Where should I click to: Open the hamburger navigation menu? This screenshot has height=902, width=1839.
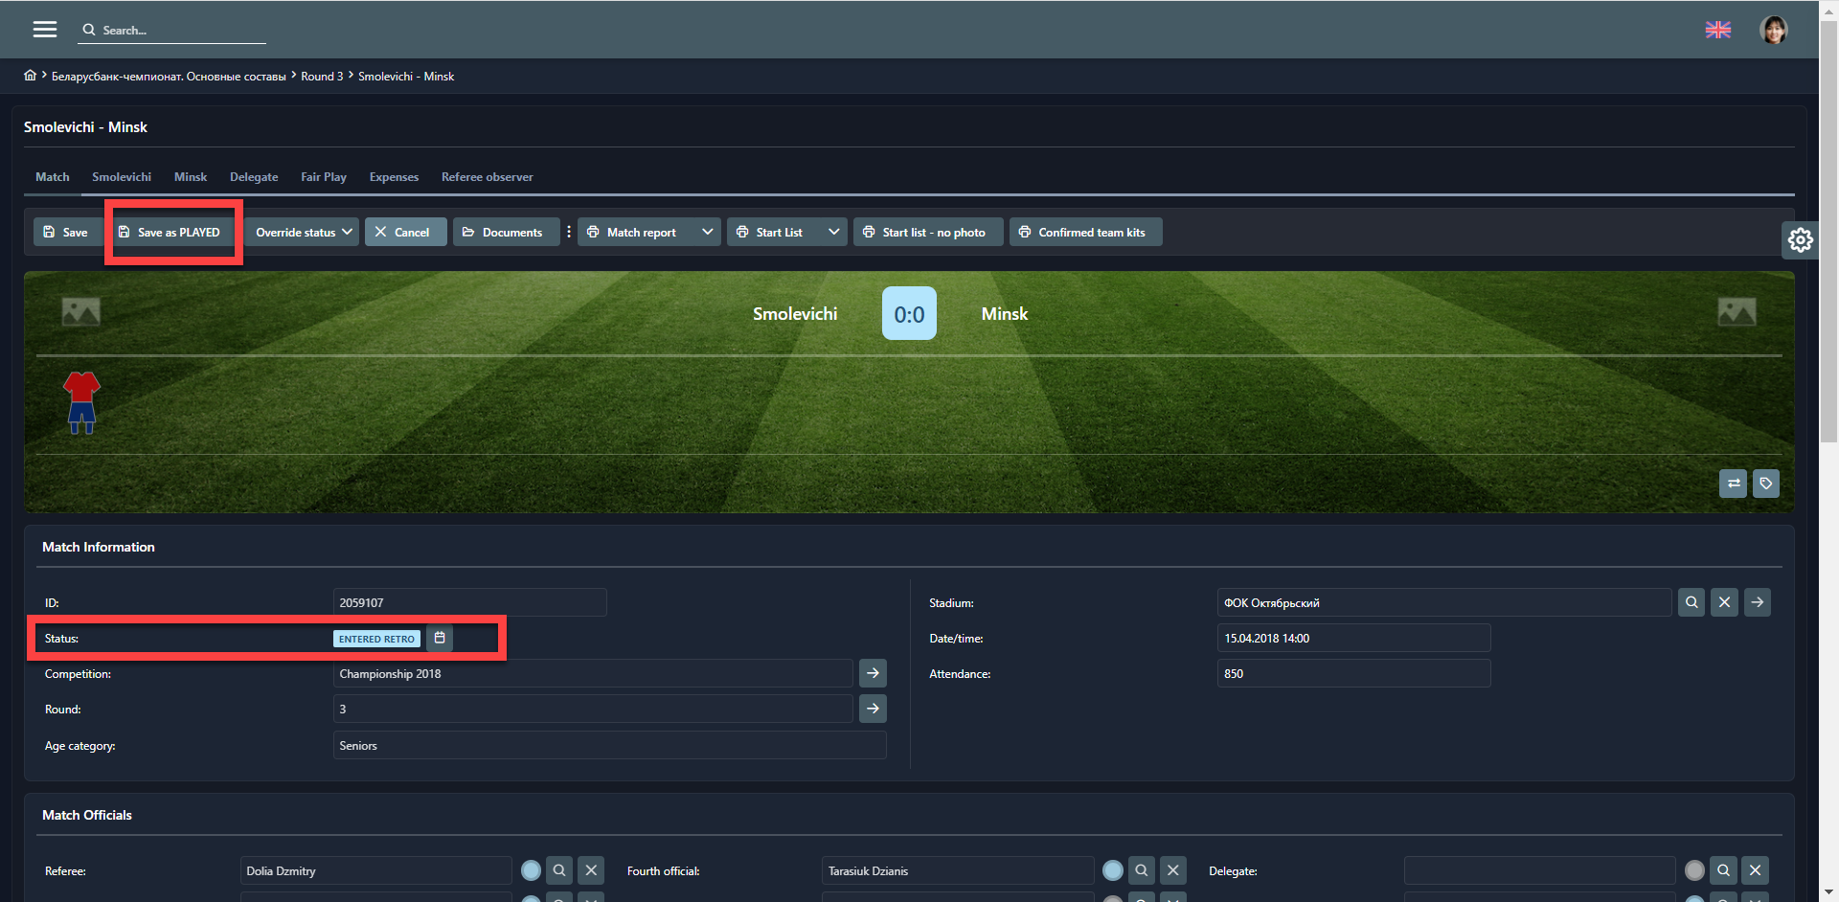coord(44,29)
